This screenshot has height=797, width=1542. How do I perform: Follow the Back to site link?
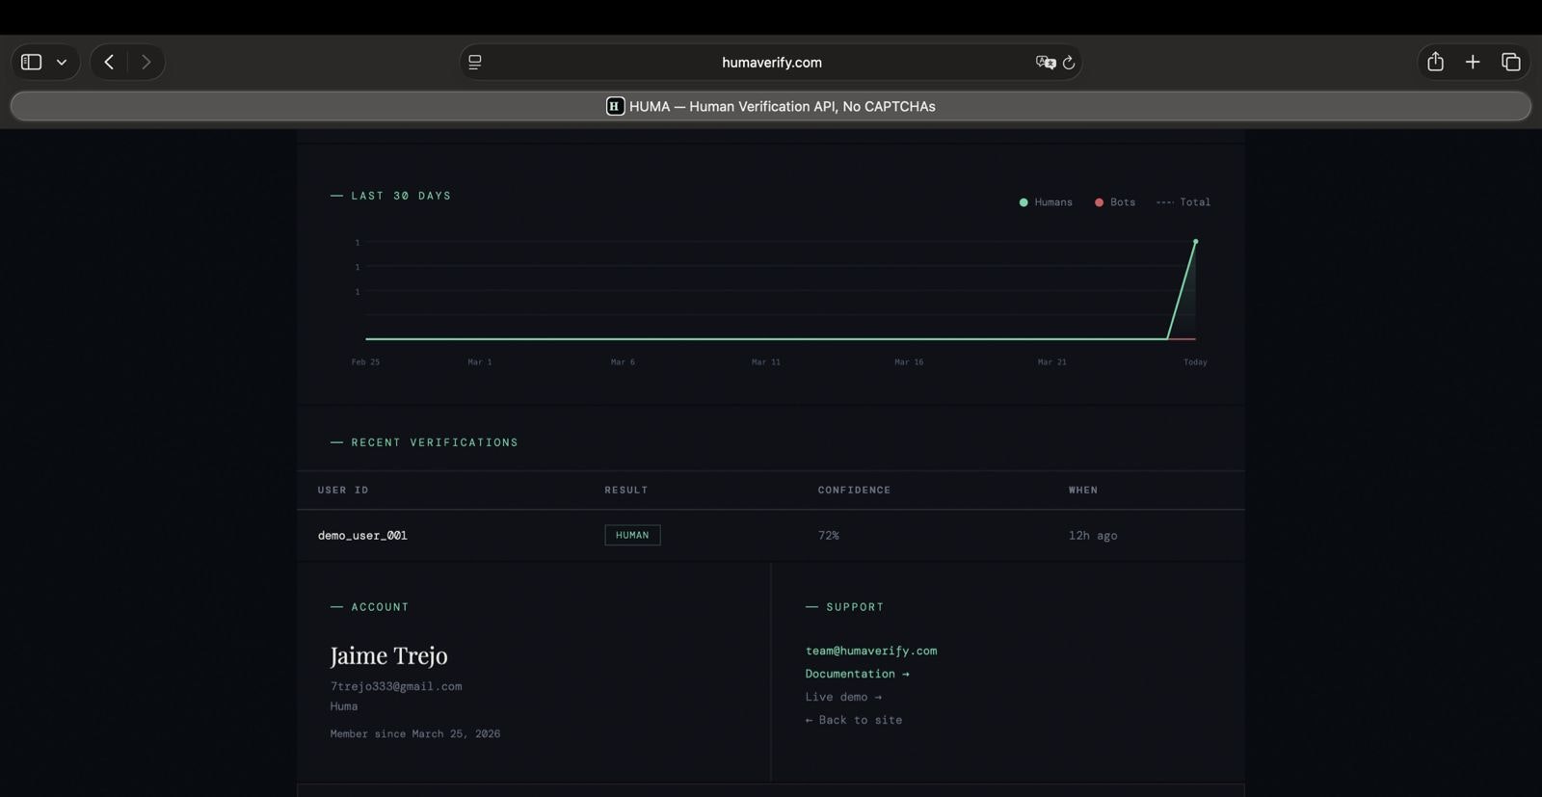(x=854, y=720)
